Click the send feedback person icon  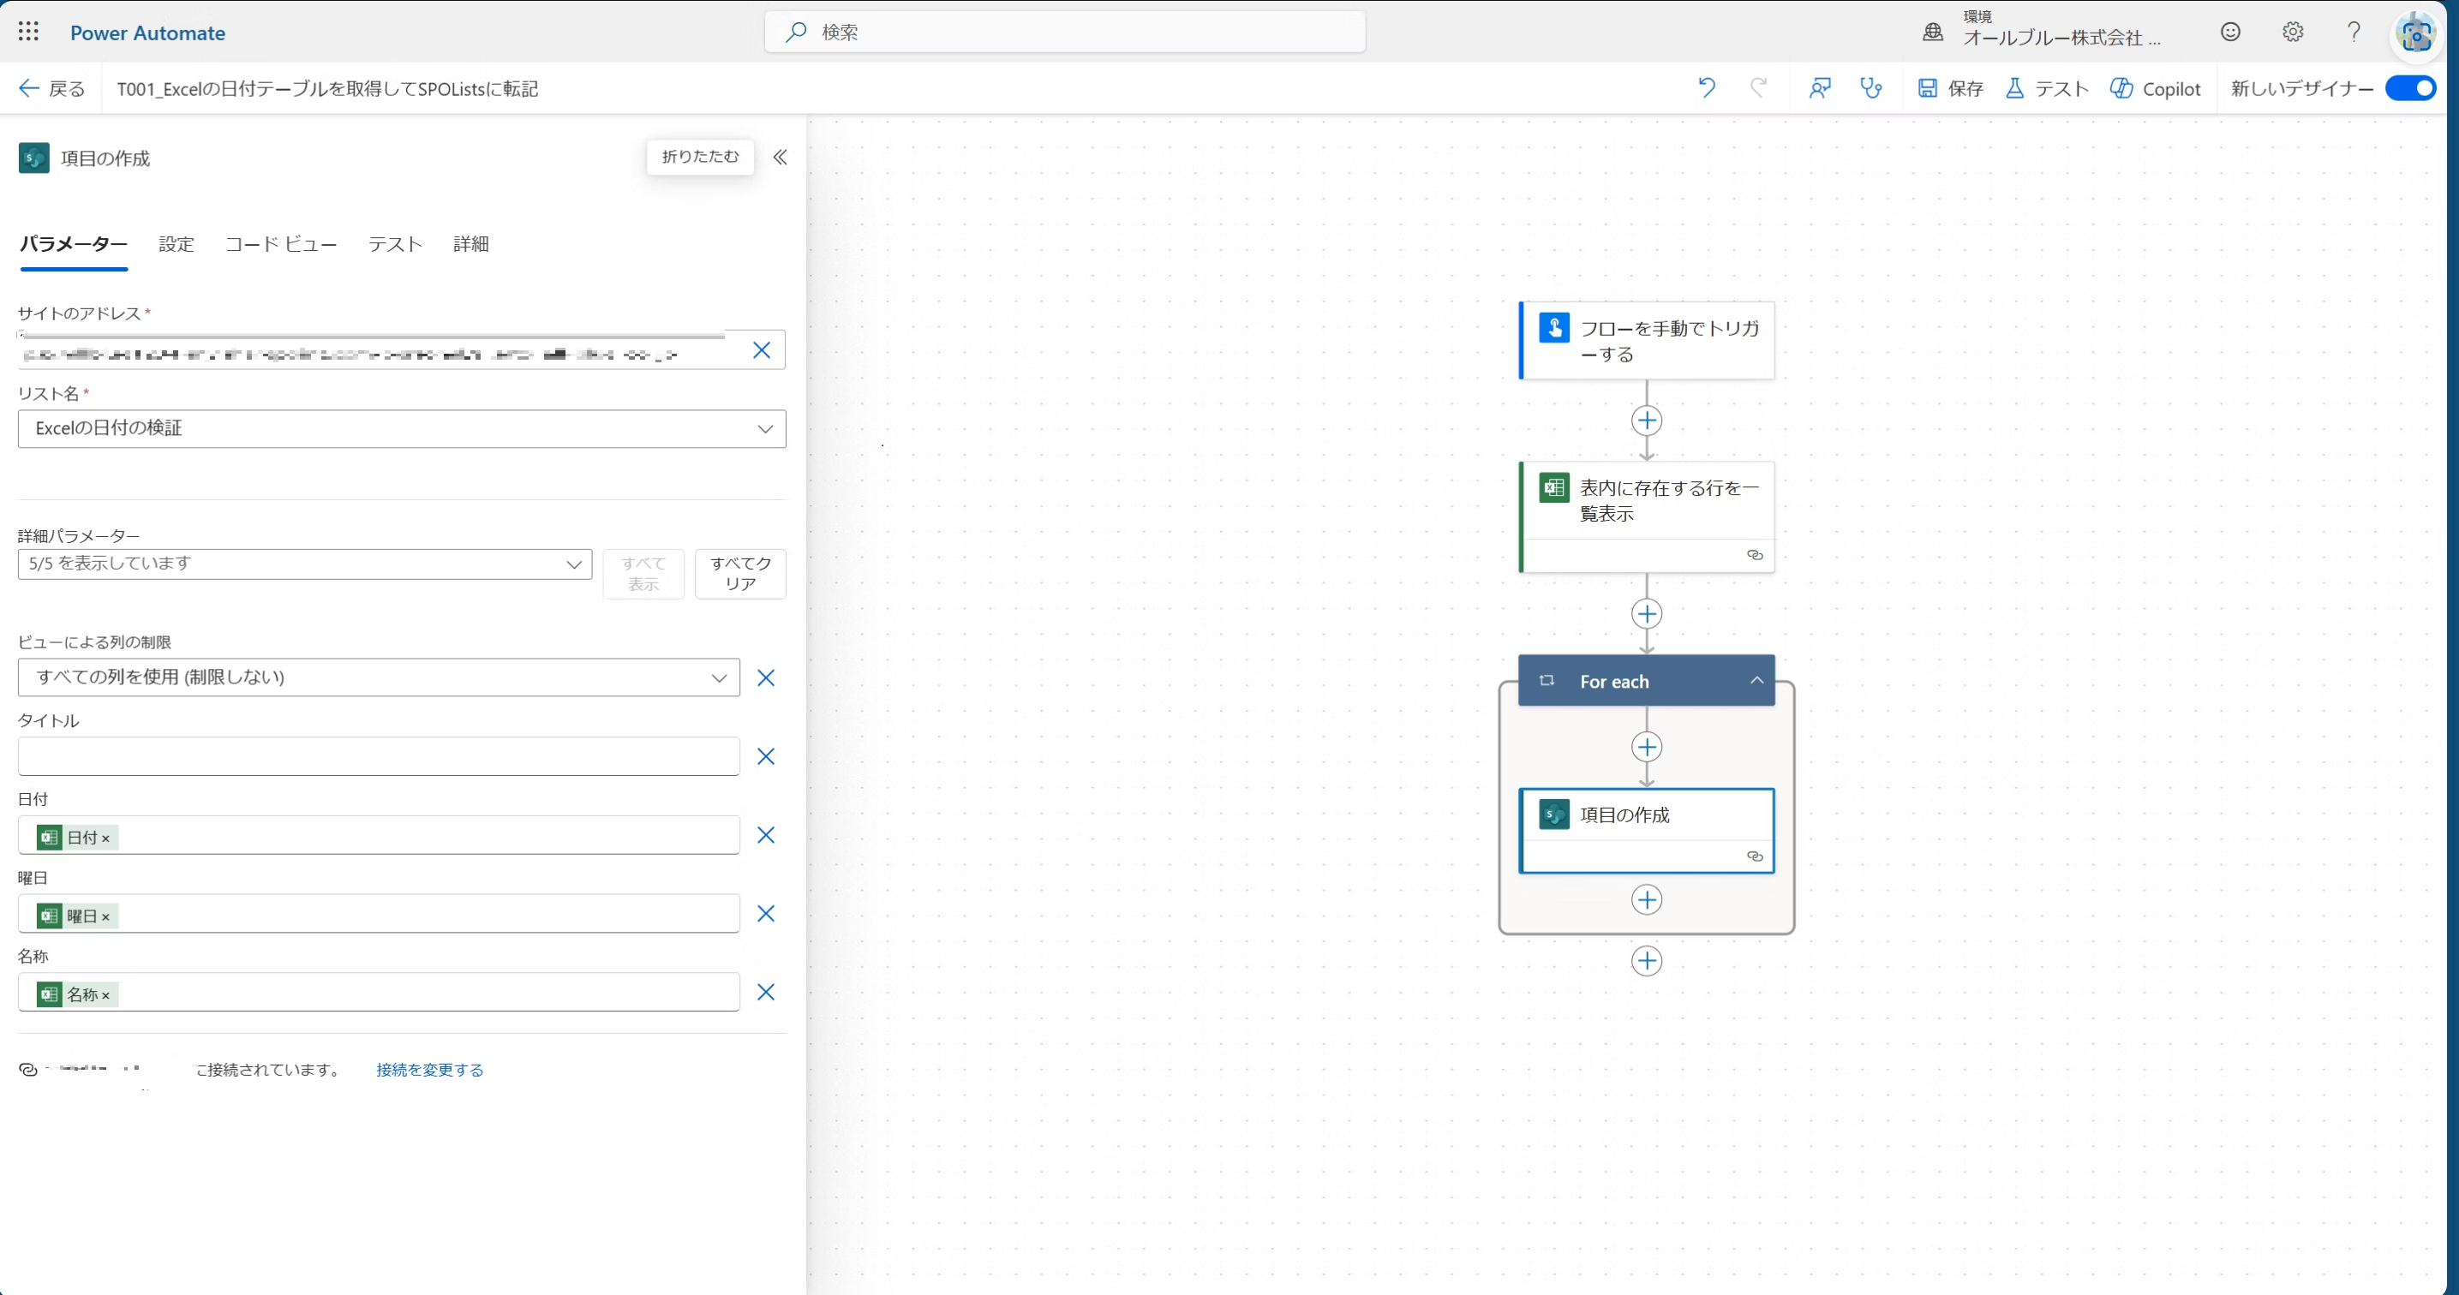click(x=1820, y=88)
